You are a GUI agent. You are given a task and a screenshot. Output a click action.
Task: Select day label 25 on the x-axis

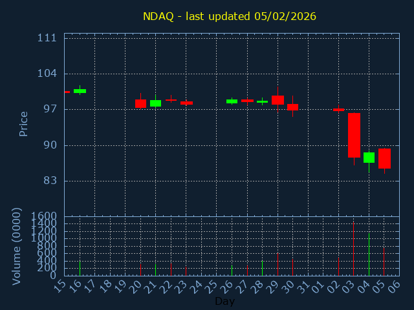point(212,287)
